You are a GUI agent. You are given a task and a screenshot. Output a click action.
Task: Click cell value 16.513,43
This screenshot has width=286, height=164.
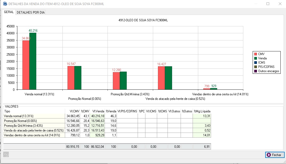click(x=97, y=130)
